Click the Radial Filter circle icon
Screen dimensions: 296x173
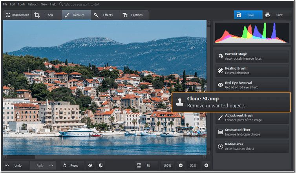coord(220,146)
